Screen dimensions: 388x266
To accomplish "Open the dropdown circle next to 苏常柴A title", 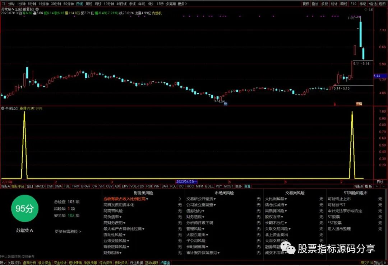I will coord(37,9).
